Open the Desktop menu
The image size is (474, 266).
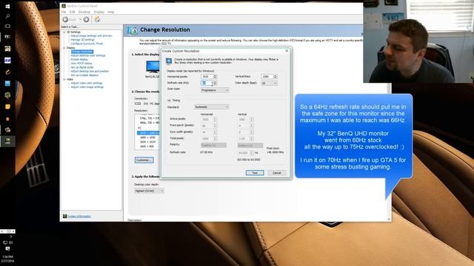(84, 12)
